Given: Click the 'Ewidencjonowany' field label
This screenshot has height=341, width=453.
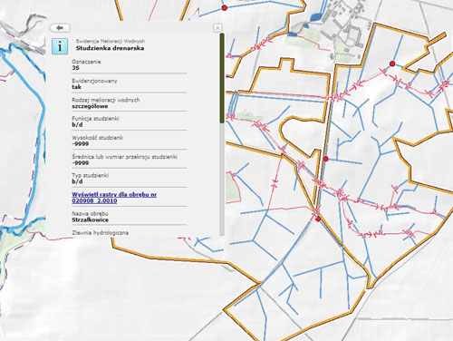Looking at the screenshot, I should coord(94,81).
